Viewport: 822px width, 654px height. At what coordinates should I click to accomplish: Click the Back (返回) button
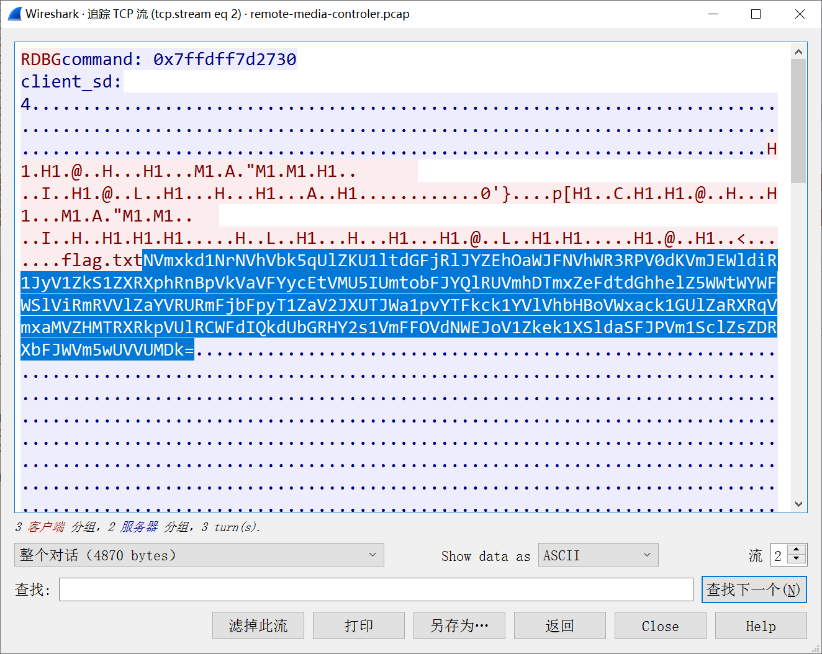[x=560, y=625]
